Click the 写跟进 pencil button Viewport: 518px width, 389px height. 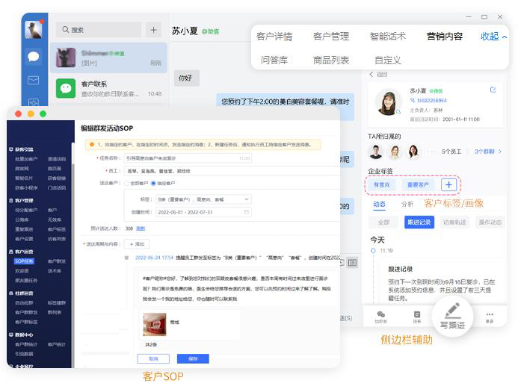click(452, 316)
